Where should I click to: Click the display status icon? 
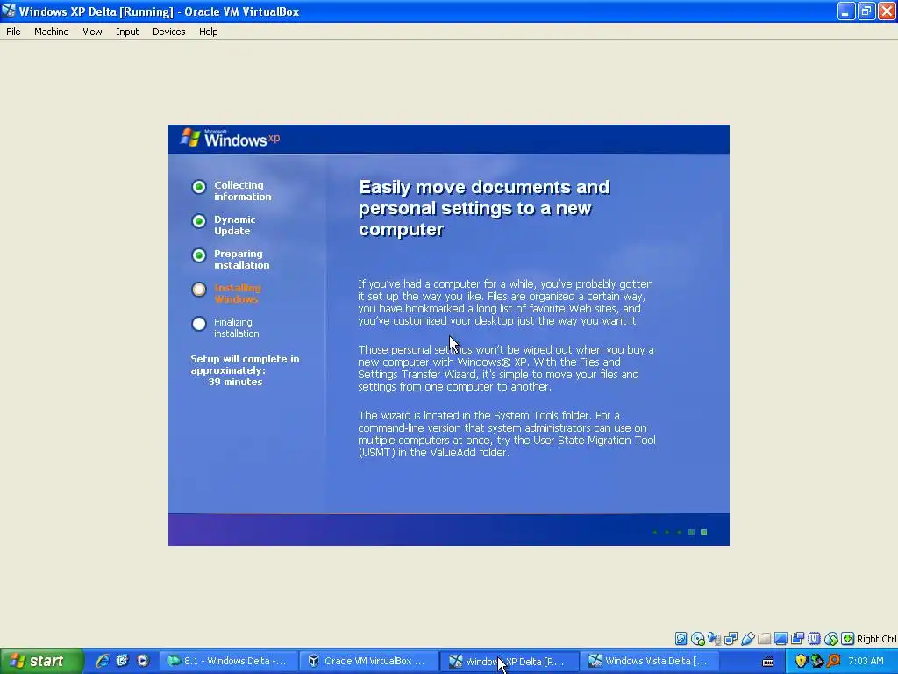click(780, 639)
